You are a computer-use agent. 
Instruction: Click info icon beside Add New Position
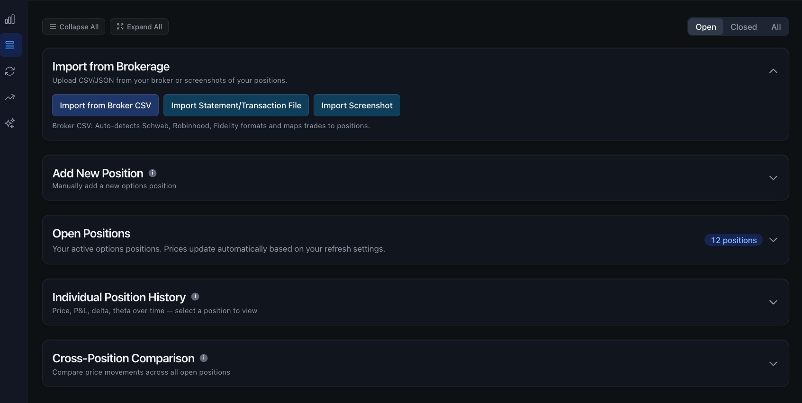coord(153,173)
